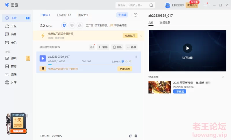Screen dimensions: 231x140
Task: Click the 1秒体验 game button
Action: click(179, 92)
